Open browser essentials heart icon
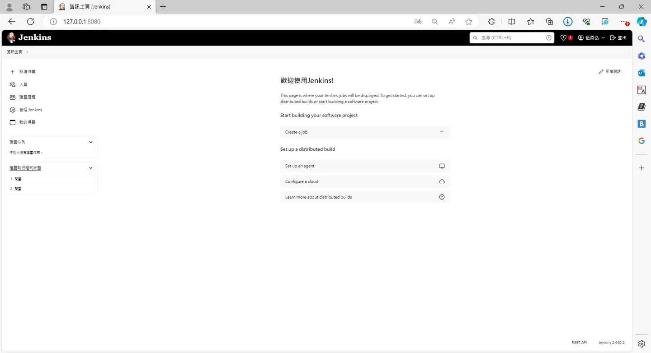Image resolution: width=651 pixels, height=353 pixels. tap(587, 22)
